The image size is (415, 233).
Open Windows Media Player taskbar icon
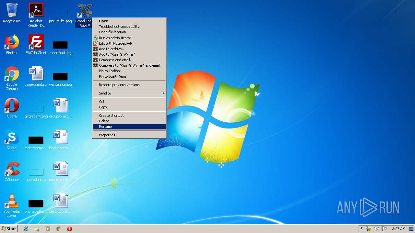coord(48,229)
